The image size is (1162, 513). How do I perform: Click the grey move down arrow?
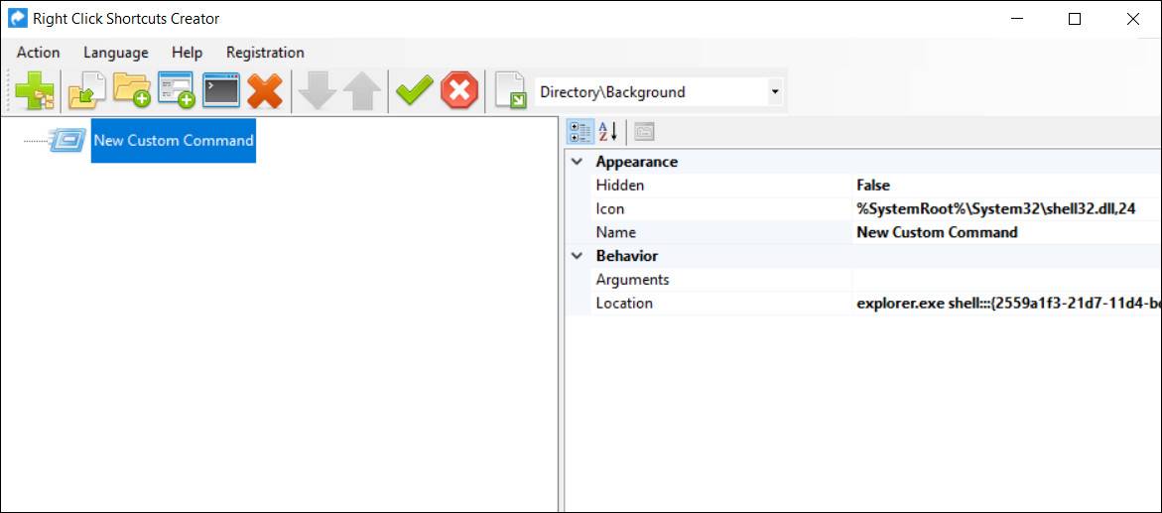click(318, 92)
